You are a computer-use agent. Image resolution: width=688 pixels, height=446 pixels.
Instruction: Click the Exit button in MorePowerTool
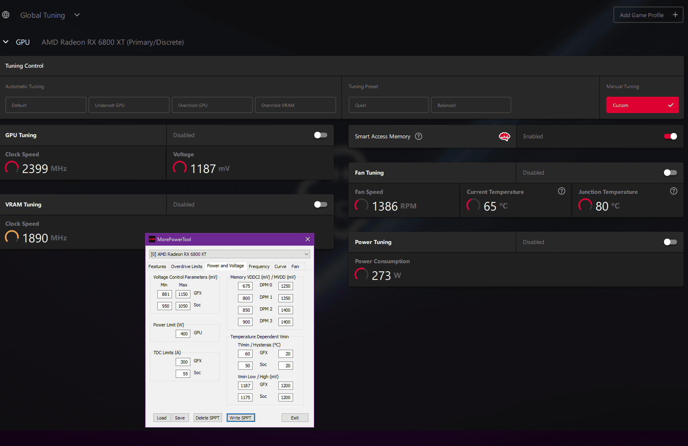coord(295,418)
